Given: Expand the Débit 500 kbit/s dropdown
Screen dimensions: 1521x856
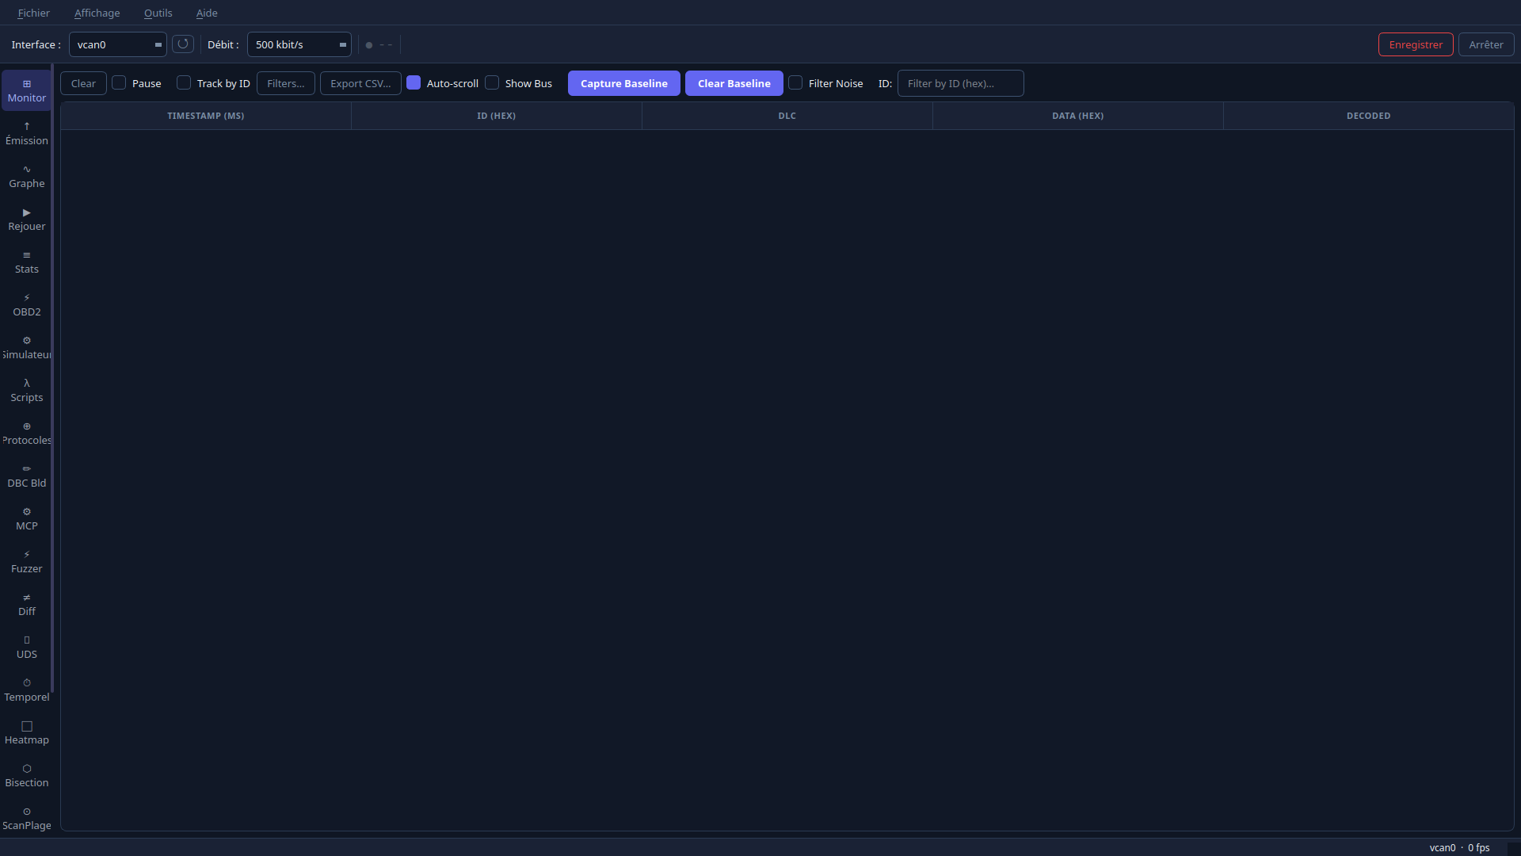Looking at the screenshot, I should point(299,44).
